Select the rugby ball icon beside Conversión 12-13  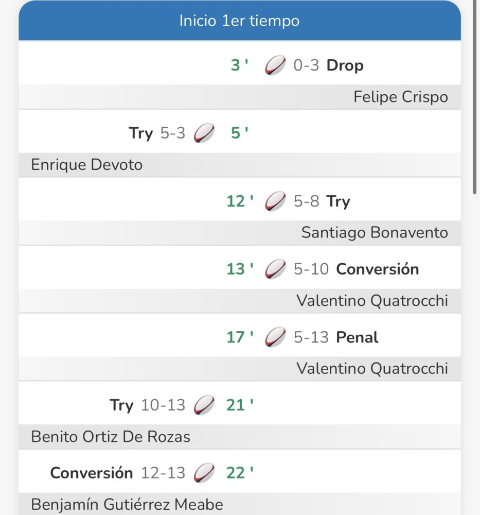(204, 473)
